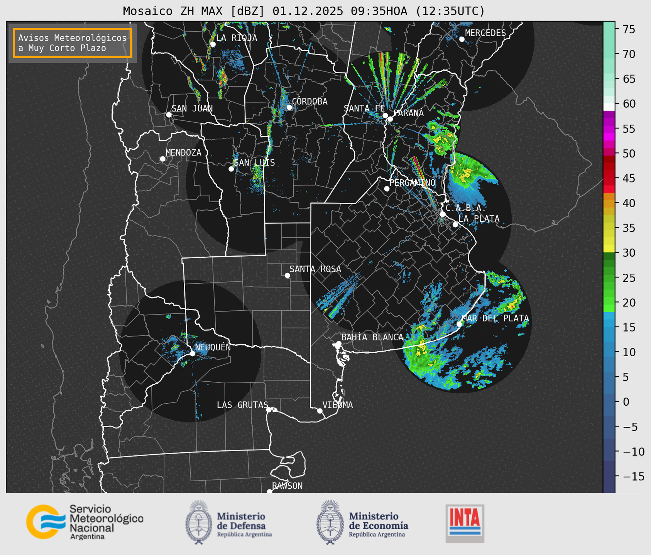Click the Mendoza city marker dot
This screenshot has height=555, width=651.
tap(162, 159)
